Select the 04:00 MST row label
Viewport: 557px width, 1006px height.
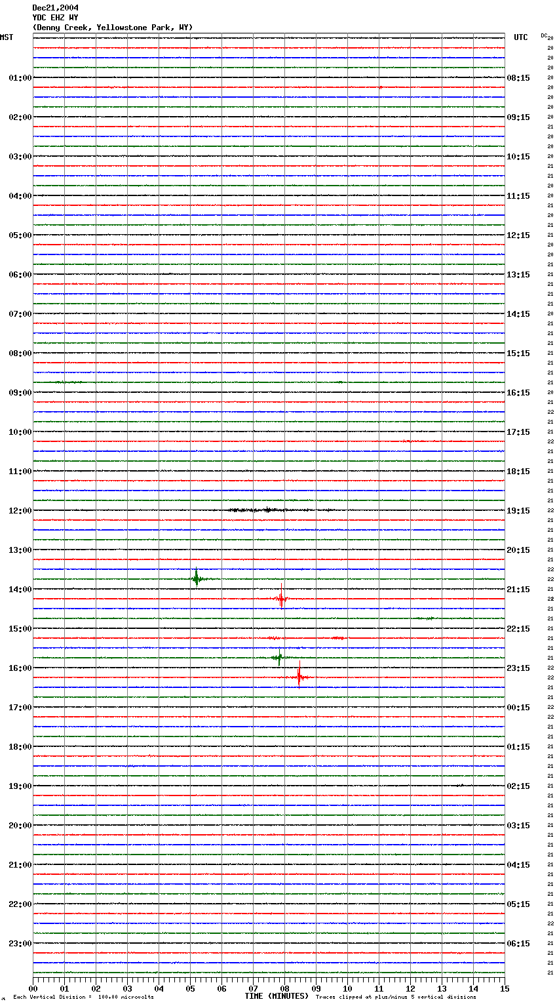pos(20,196)
